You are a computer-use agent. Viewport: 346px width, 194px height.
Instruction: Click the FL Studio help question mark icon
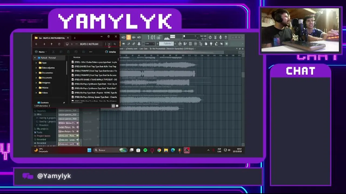point(226,37)
